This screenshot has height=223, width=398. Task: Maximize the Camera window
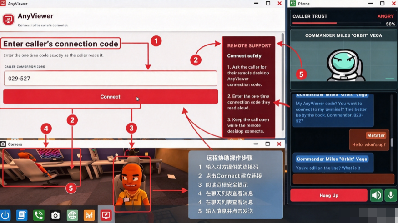pos(267,144)
